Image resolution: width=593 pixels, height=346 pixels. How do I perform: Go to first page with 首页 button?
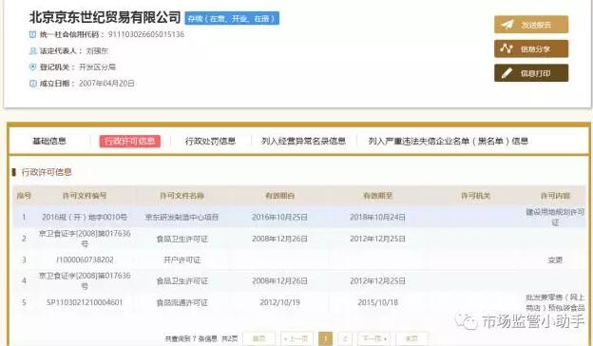(x=258, y=338)
